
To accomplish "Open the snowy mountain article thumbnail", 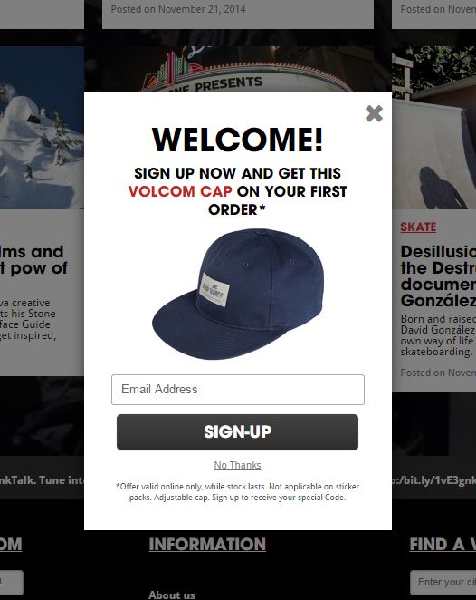I will (x=42, y=128).
